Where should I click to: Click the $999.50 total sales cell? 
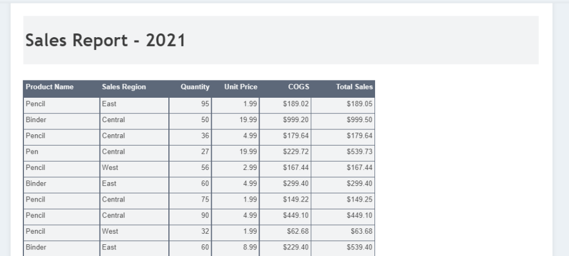click(360, 120)
